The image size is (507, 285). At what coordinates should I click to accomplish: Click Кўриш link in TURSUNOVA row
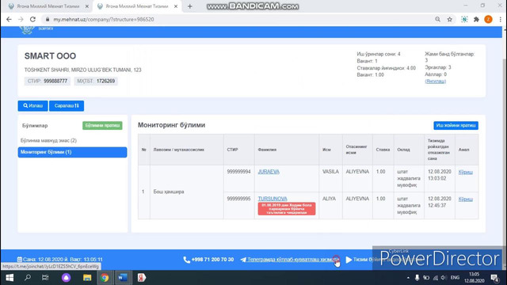click(465, 199)
